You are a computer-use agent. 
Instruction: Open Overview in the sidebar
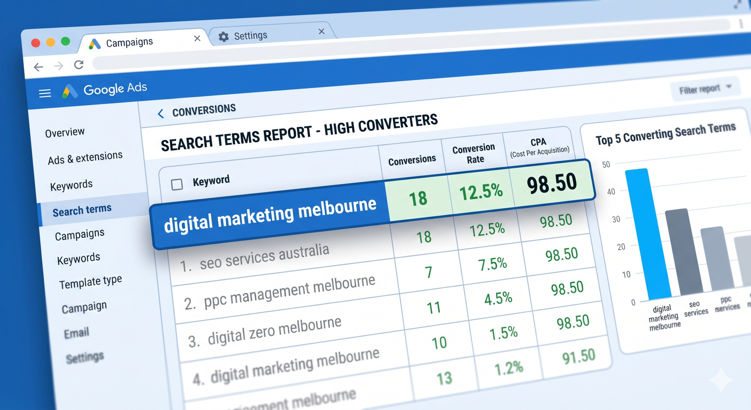click(65, 132)
